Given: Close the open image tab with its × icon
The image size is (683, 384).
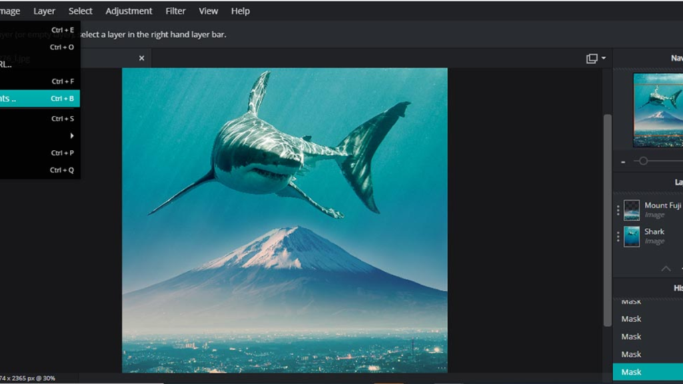Looking at the screenshot, I should [141, 58].
